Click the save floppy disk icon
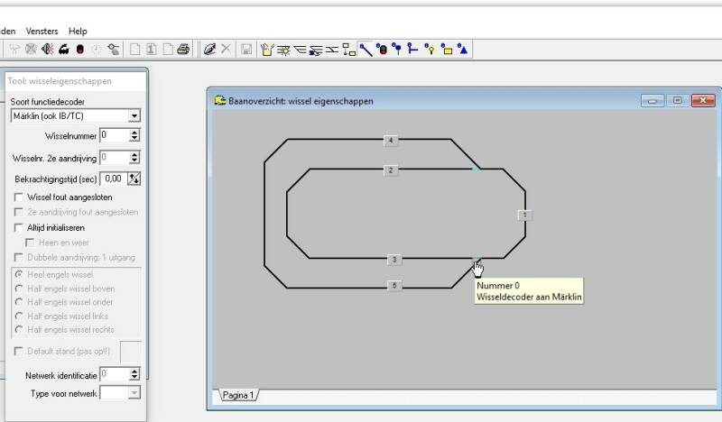The height and width of the screenshot is (422, 722). click(x=245, y=49)
